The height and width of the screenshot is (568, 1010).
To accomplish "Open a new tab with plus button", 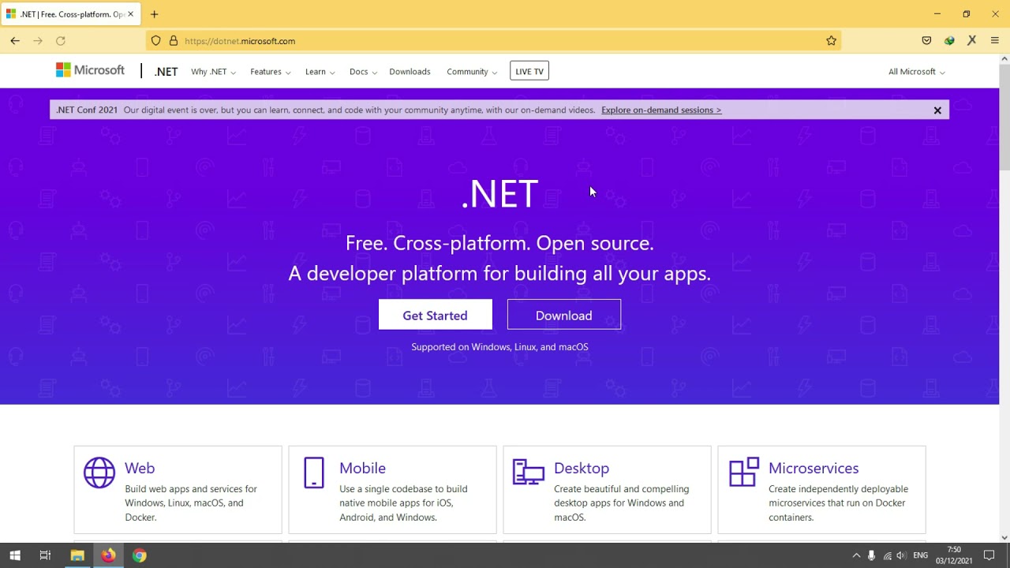I will click(x=155, y=14).
